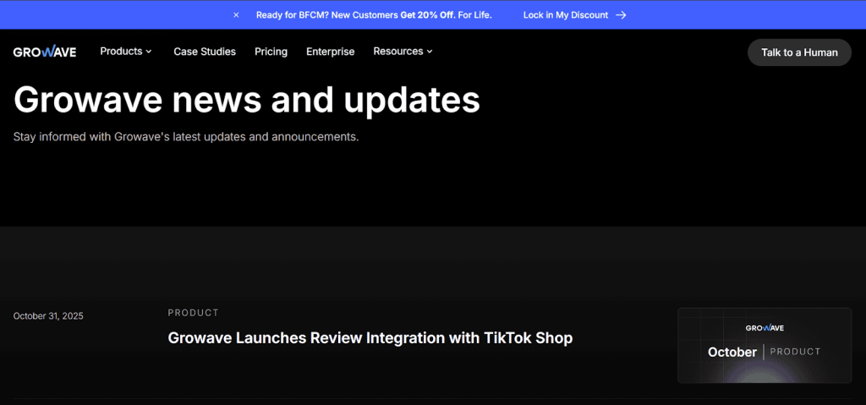Open the Resources navigation menu
This screenshot has width=866, height=405.
[397, 52]
